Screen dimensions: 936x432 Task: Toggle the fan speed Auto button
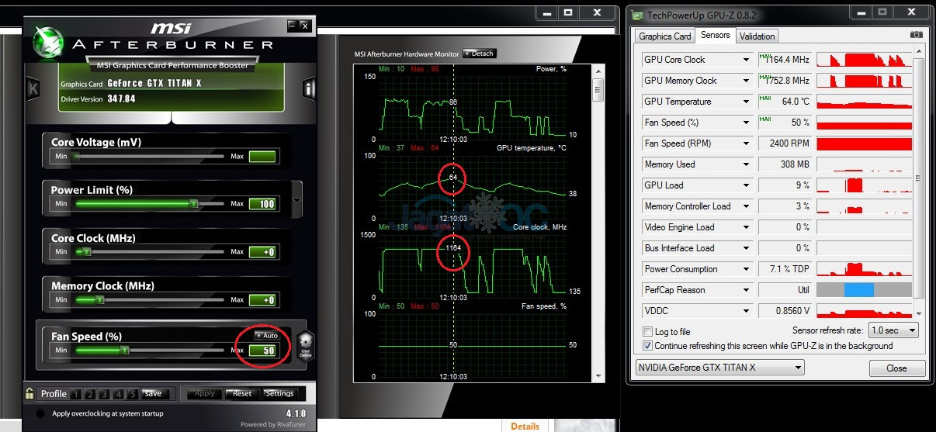point(267,336)
